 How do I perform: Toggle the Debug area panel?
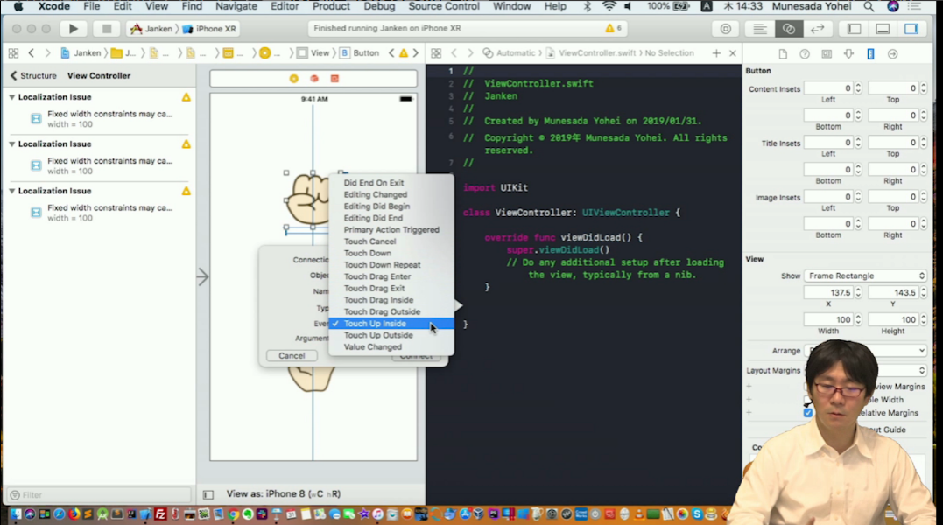(883, 29)
